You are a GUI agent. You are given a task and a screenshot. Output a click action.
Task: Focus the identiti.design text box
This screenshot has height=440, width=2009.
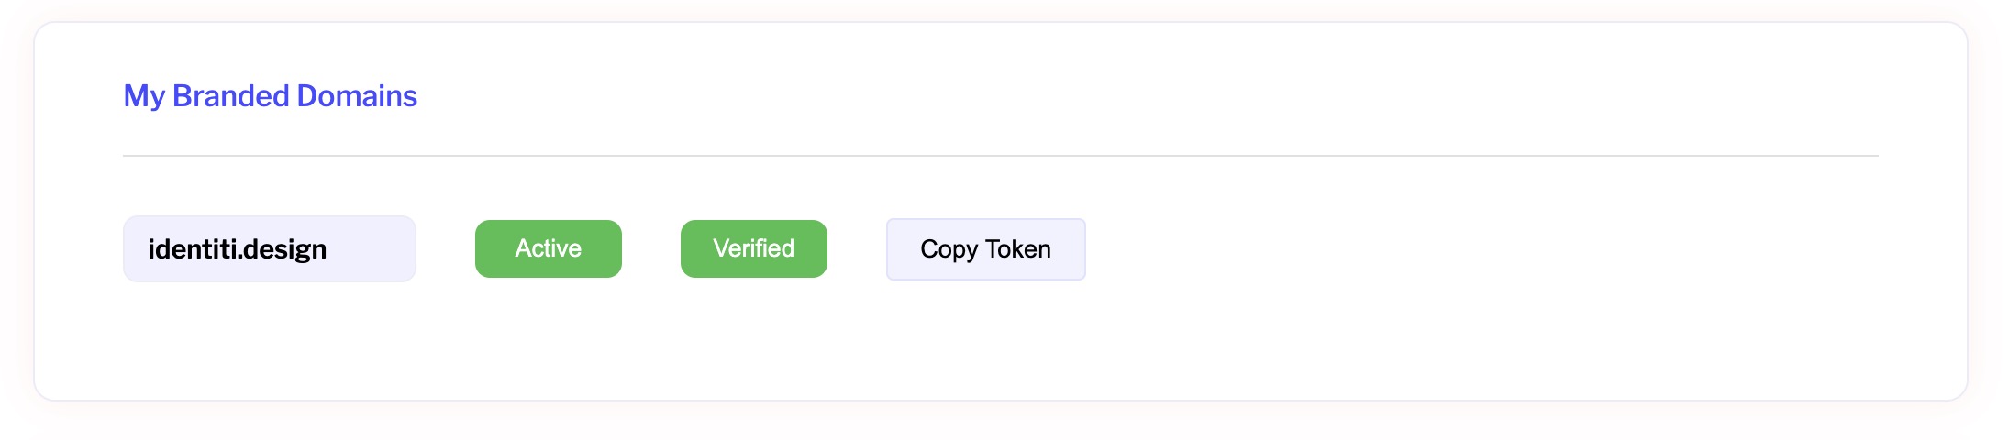[x=269, y=249]
